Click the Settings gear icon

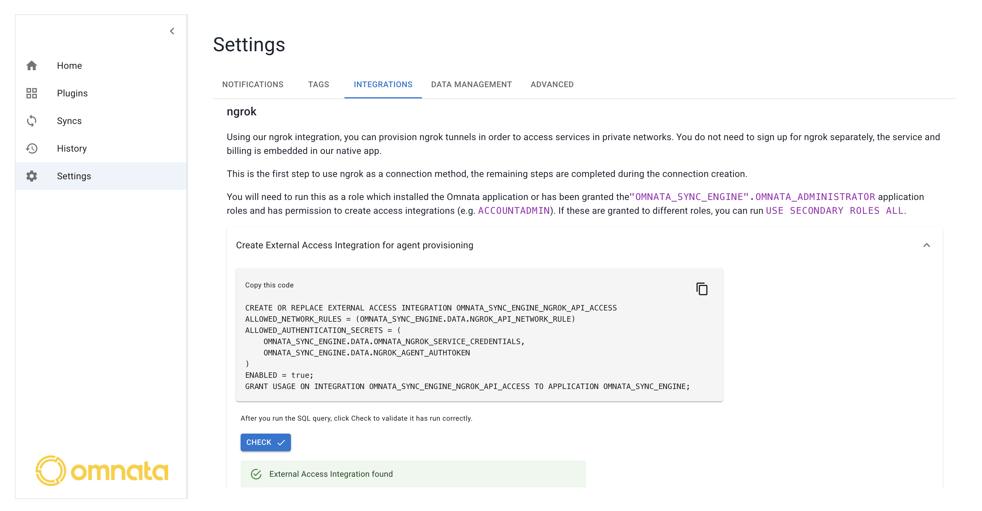pos(32,176)
